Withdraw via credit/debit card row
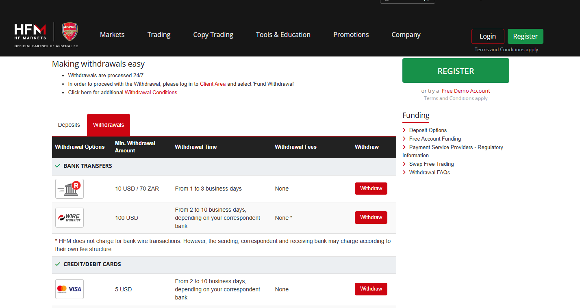580x308 pixels. [x=371, y=289]
